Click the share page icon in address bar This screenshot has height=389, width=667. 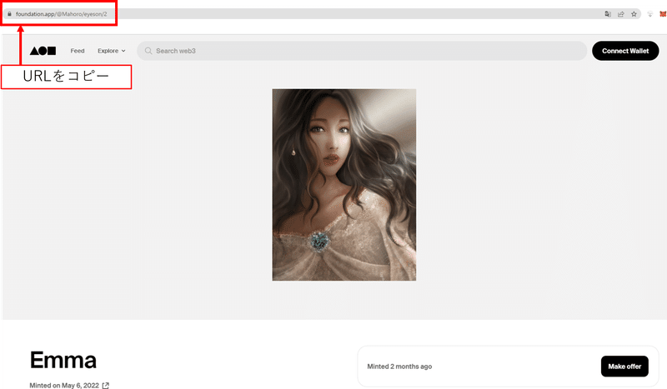point(620,14)
